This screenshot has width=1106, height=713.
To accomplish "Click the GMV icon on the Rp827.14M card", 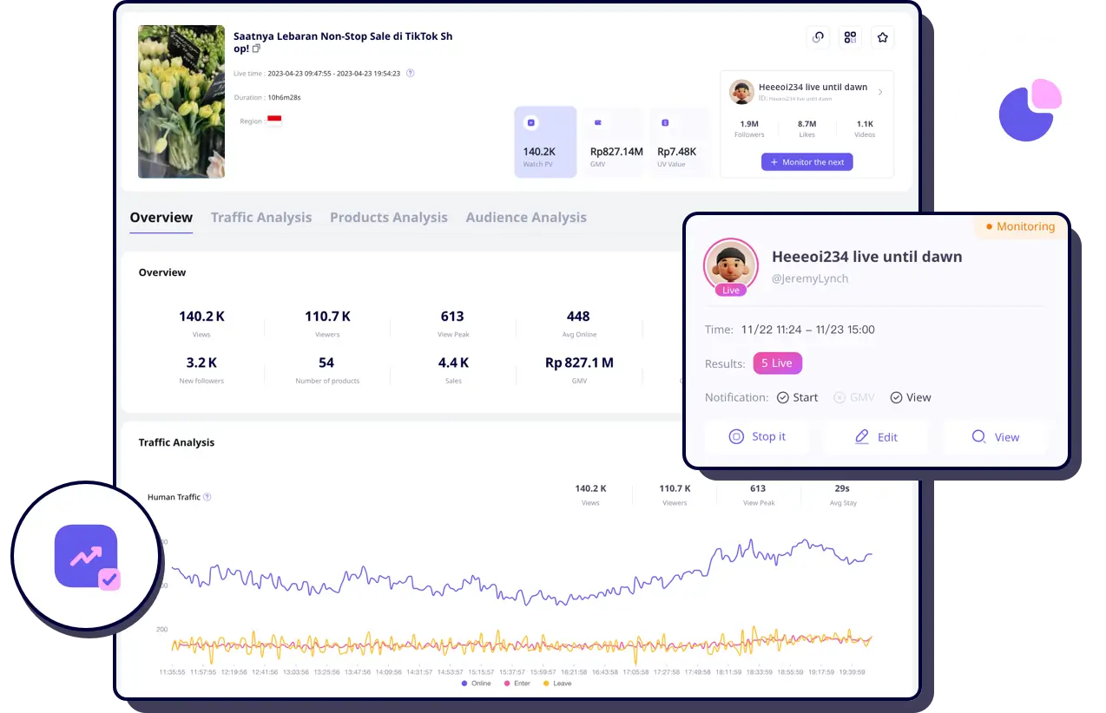I will tap(596, 121).
